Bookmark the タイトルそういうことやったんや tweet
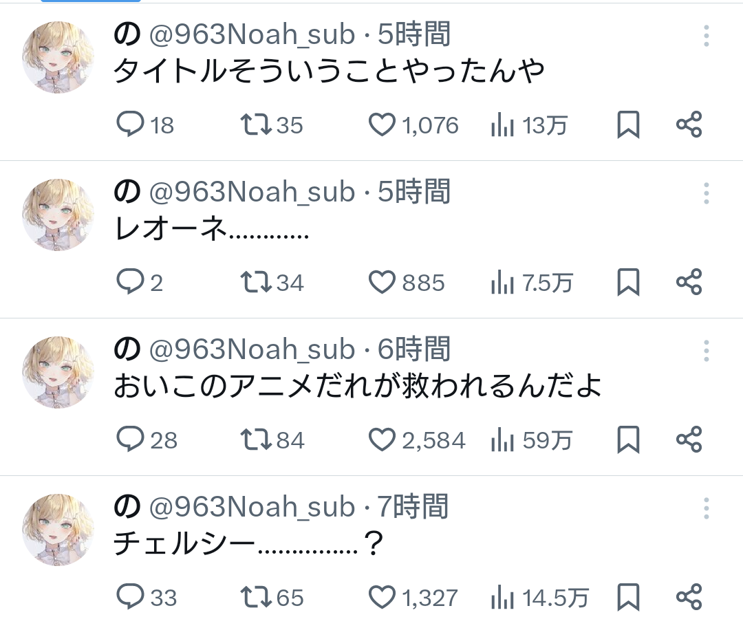The height and width of the screenshot is (628, 743). point(628,124)
